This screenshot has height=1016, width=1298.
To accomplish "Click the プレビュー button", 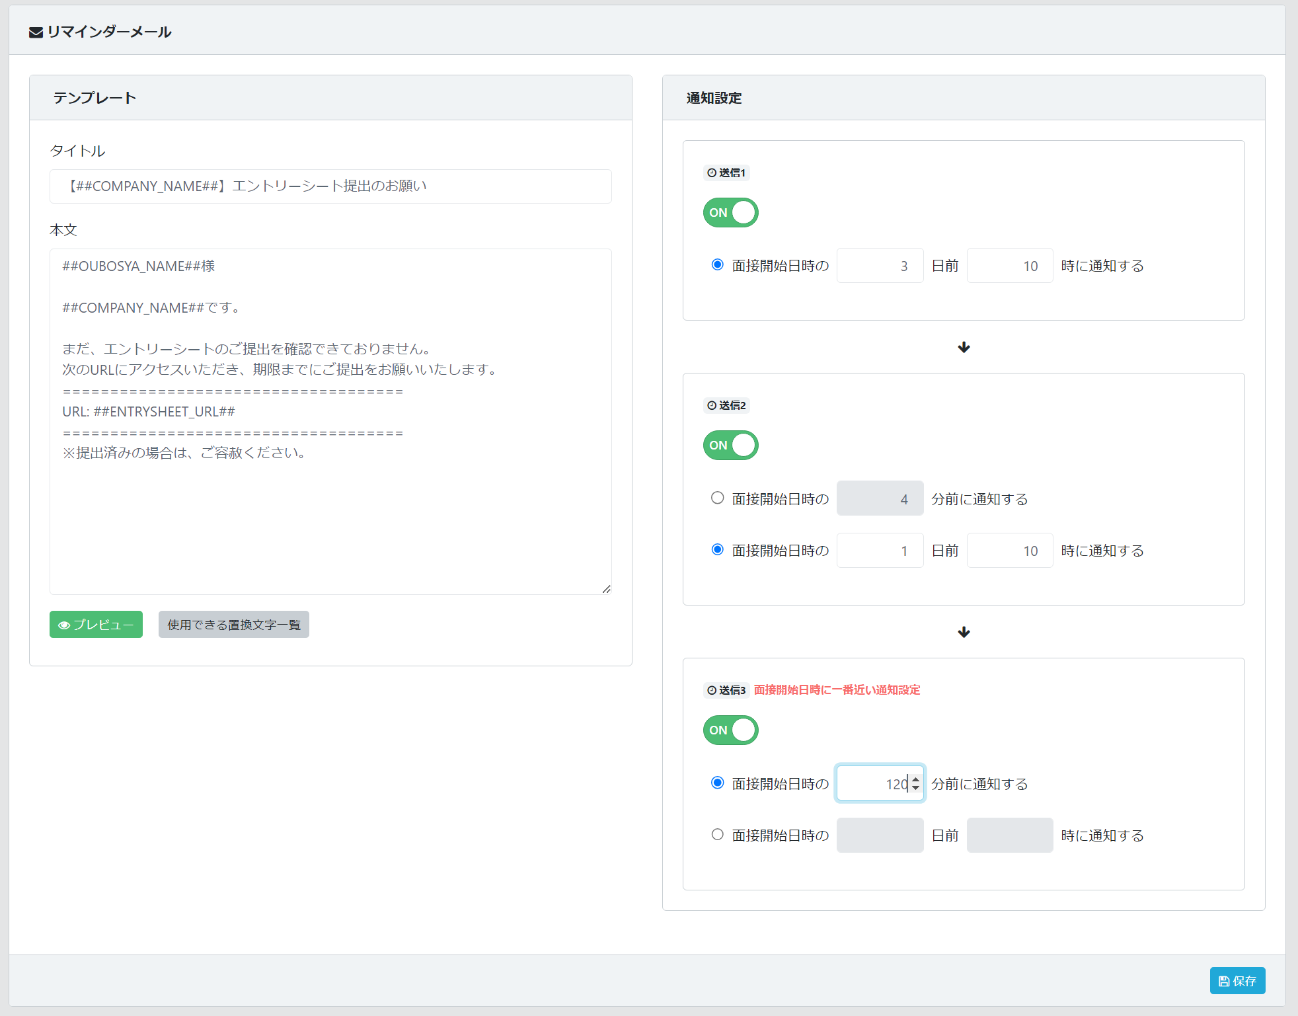I will [x=96, y=624].
